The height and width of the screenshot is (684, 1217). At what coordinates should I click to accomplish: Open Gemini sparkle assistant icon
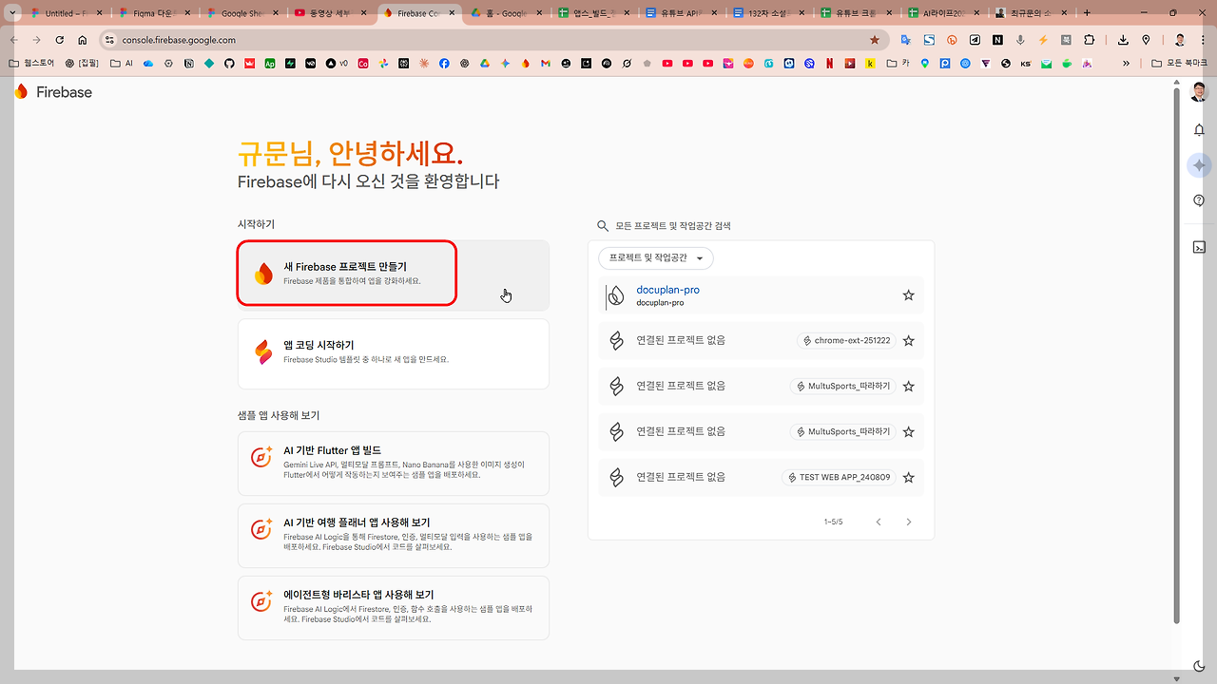point(1199,165)
